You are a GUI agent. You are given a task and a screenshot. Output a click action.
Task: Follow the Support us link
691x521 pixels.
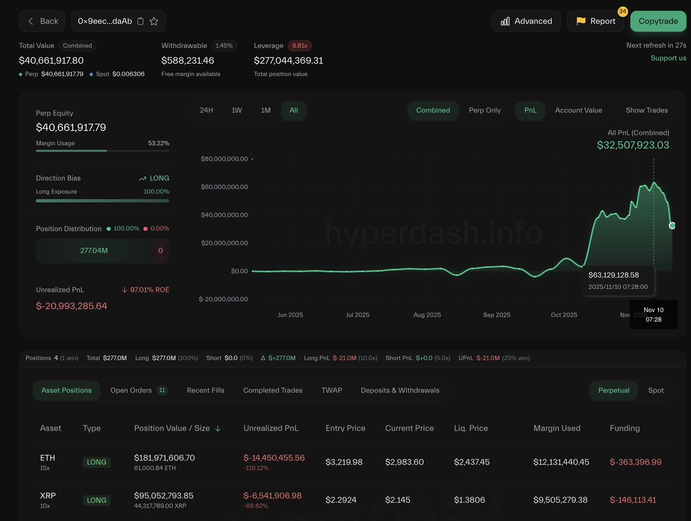pyautogui.click(x=668, y=58)
